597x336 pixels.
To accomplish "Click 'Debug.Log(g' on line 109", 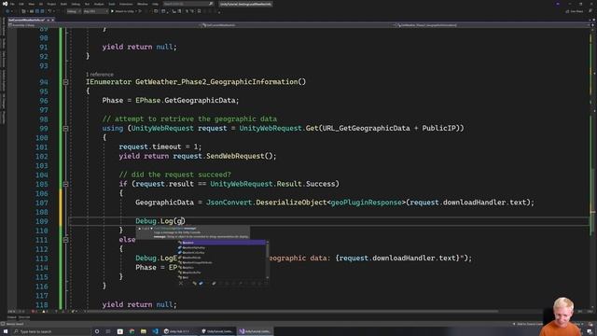I will coord(160,221).
